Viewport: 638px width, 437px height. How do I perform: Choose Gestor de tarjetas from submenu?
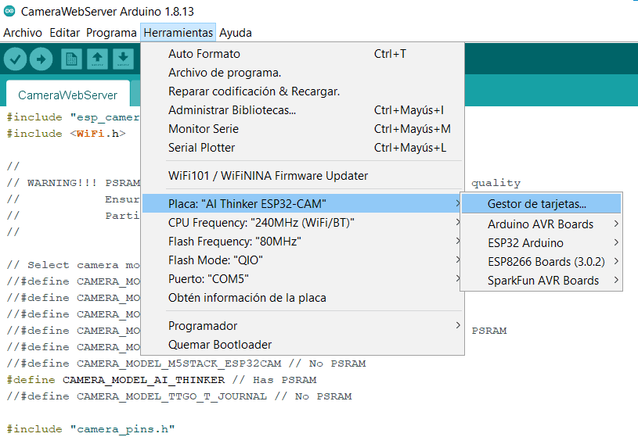click(x=537, y=204)
